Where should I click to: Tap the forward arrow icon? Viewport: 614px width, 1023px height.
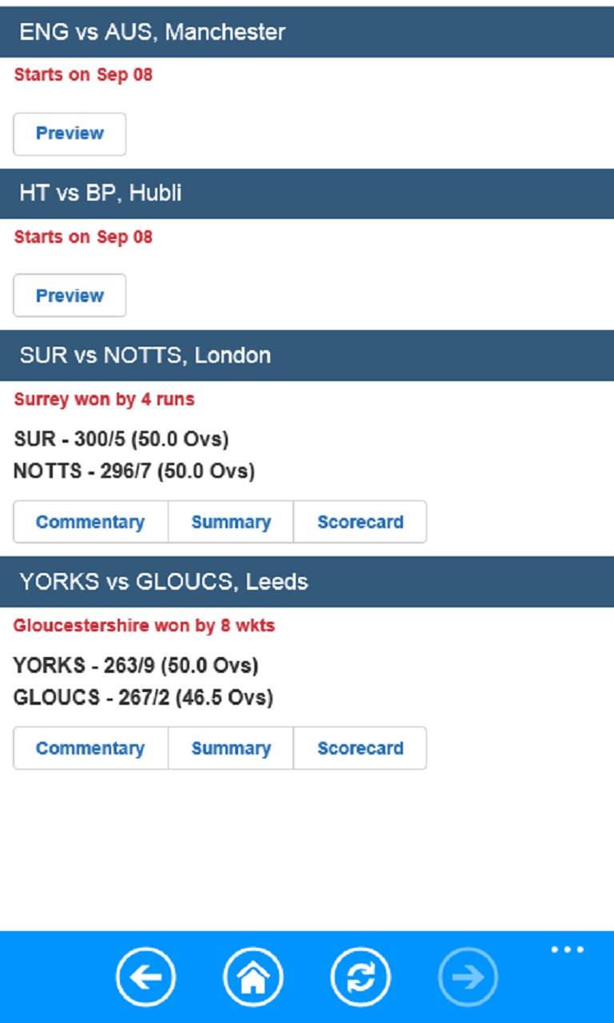(468, 977)
